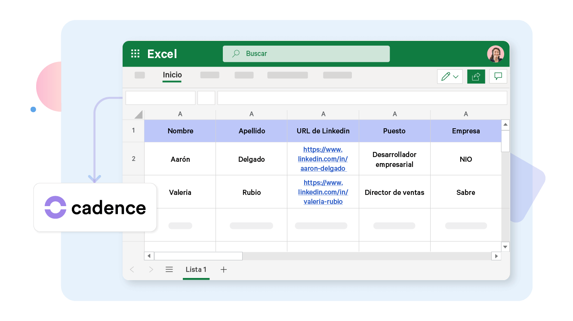
Task: Click the search magnifier icon
Action: pos(235,53)
